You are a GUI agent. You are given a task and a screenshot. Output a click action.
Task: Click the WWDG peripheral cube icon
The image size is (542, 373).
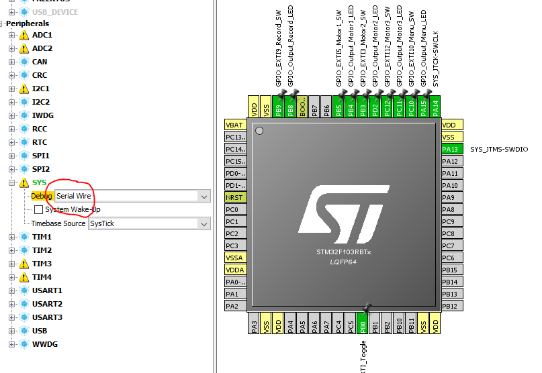[x=24, y=344]
